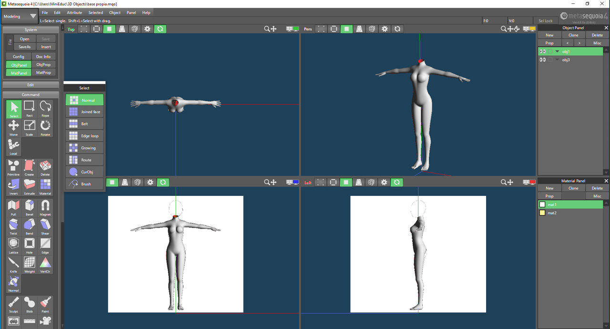The height and width of the screenshot is (329, 610).
Task: Choose the Shear deform tool
Action: coord(45,227)
